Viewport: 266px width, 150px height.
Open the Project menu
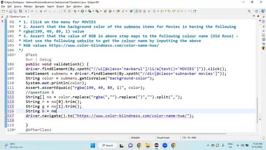60,7
